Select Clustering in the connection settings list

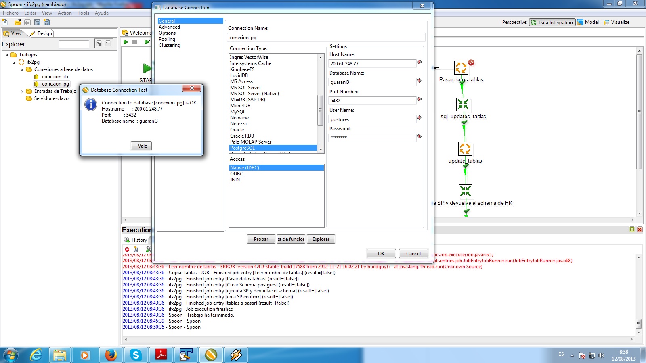pos(170,45)
